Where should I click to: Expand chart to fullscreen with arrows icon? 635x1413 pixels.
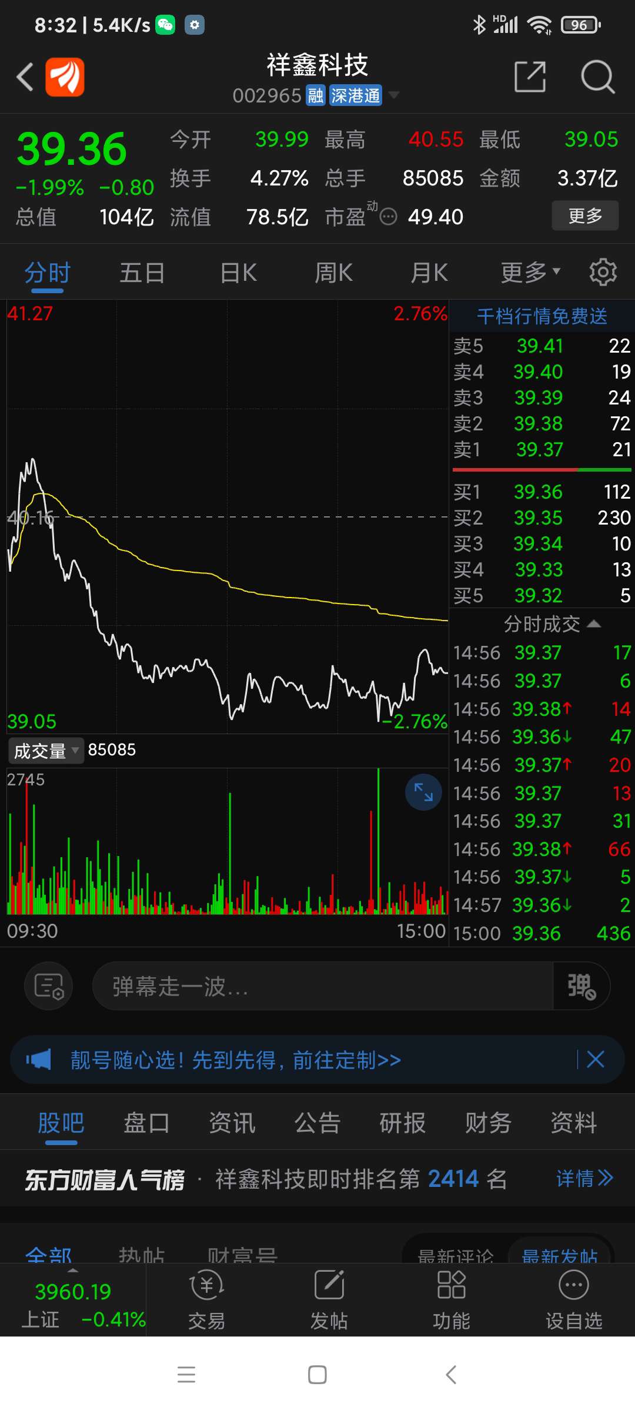click(x=423, y=792)
